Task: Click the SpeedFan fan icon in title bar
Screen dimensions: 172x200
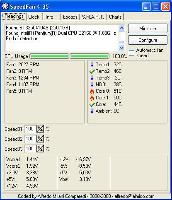Action: 5,6
